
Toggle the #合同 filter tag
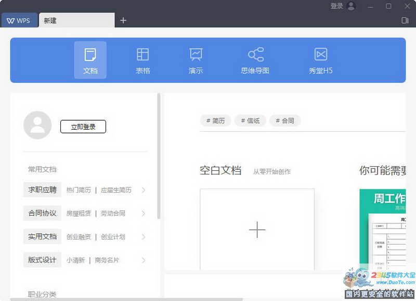(285, 120)
